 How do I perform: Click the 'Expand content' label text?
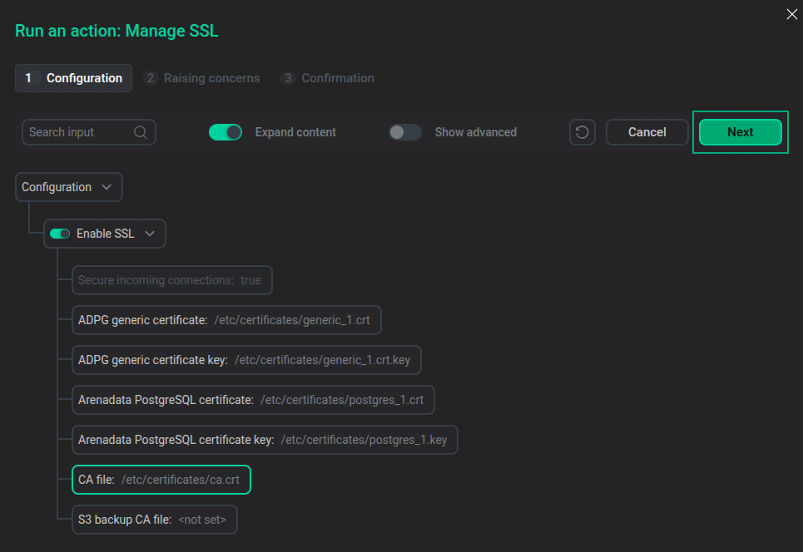pyautogui.click(x=295, y=132)
